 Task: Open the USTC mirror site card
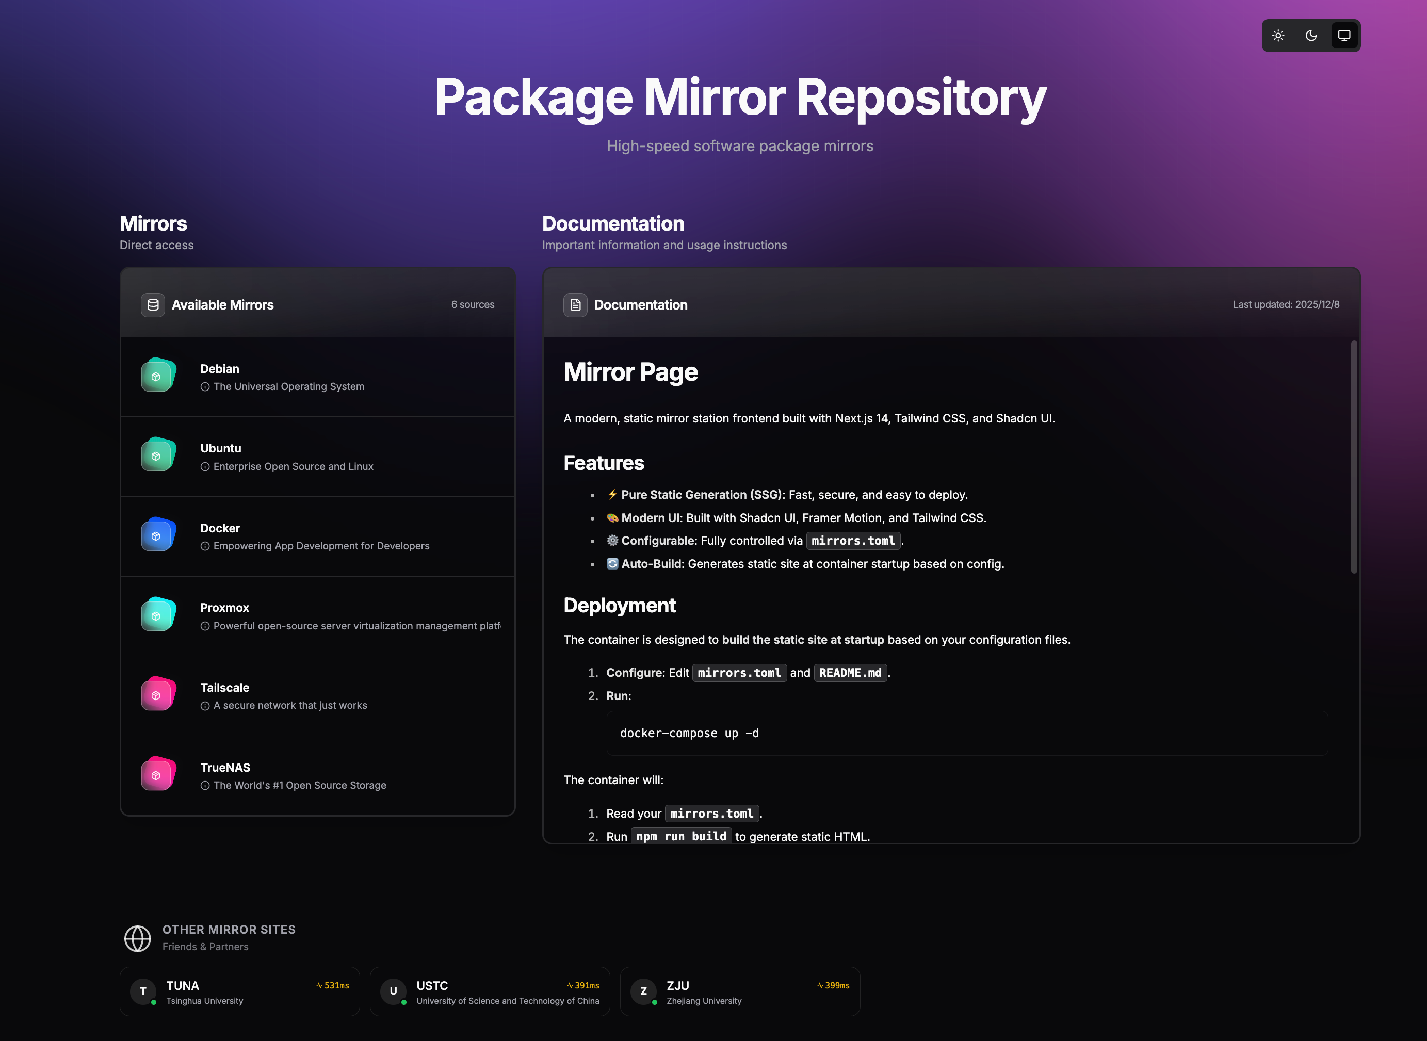click(x=490, y=992)
